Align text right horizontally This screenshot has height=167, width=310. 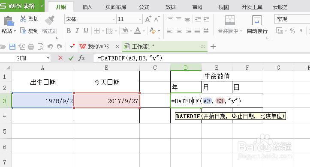click(x=188, y=31)
